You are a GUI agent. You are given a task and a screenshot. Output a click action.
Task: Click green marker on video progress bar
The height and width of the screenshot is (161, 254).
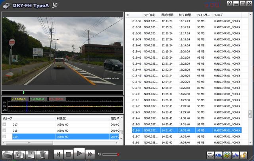tap(24, 92)
